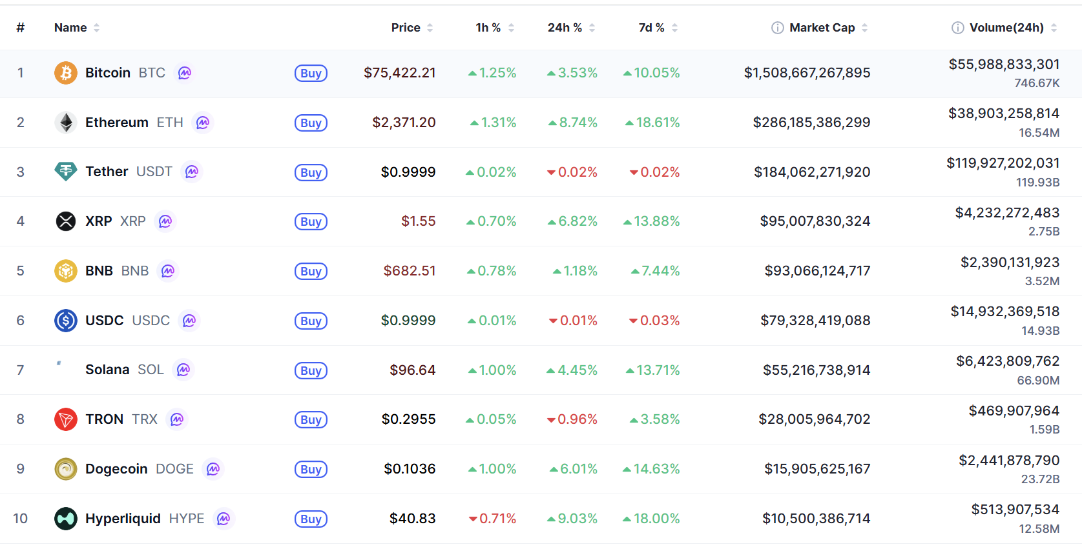
Task: Click the Market Cap info icon
Action: 778,28
